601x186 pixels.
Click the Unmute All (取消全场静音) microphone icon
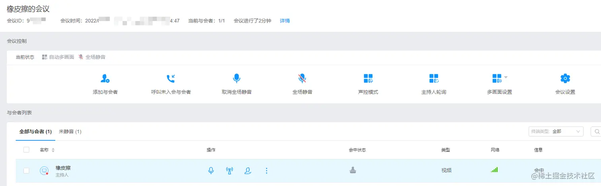coord(237,78)
